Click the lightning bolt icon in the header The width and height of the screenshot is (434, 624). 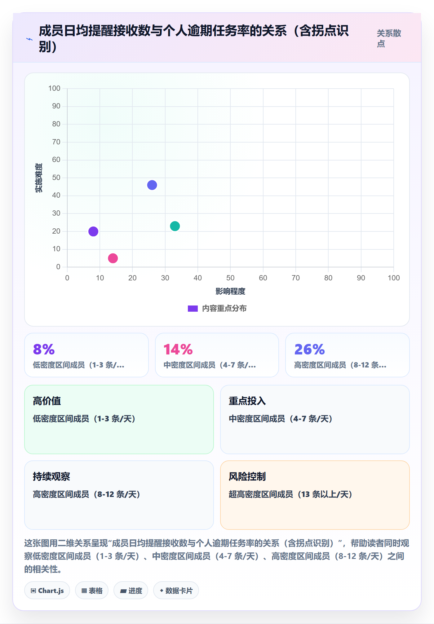pyautogui.click(x=29, y=39)
